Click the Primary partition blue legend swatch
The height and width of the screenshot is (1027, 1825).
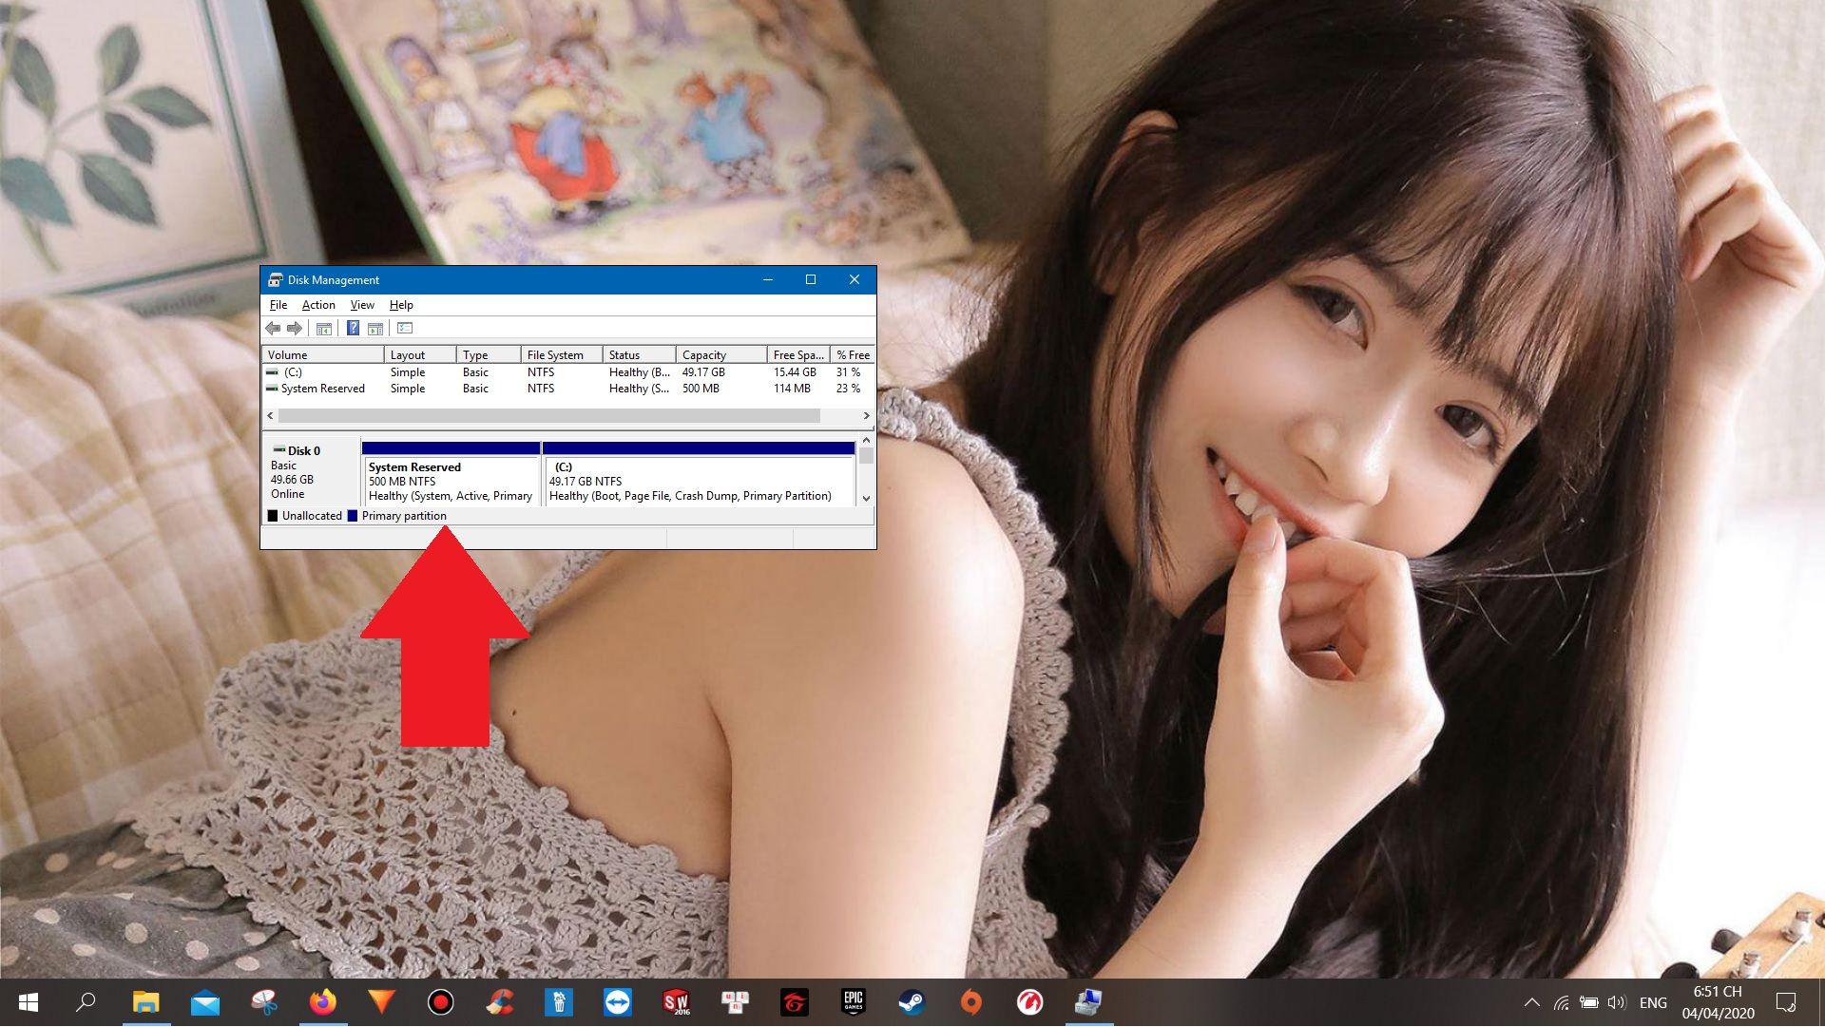[x=353, y=516]
